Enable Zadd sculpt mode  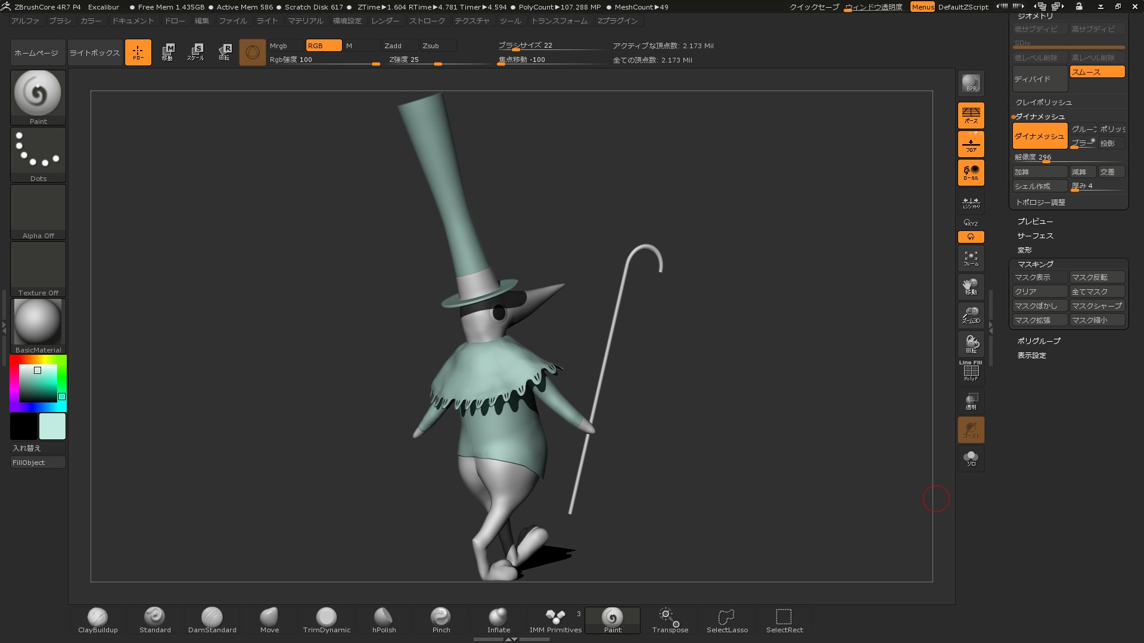point(399,46)
